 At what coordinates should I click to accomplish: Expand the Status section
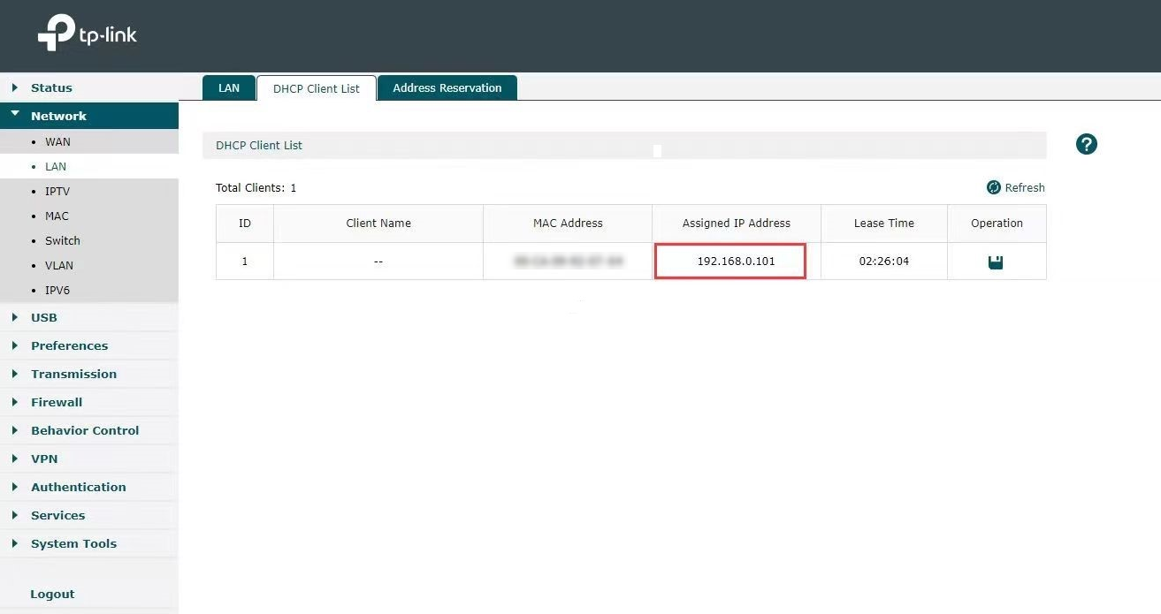click(51, 87)
